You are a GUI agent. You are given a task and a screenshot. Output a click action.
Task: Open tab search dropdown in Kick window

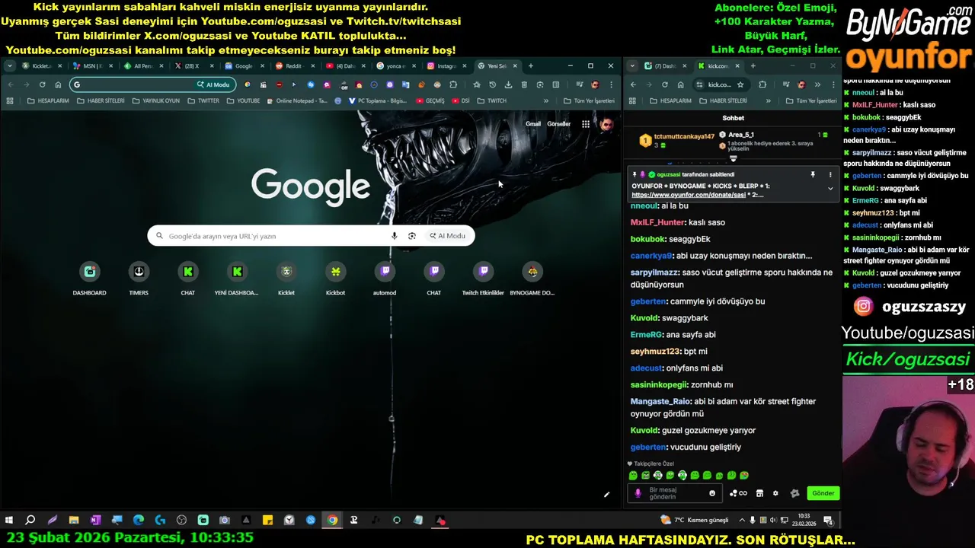point(632,66)
